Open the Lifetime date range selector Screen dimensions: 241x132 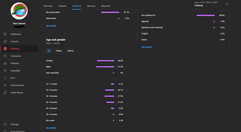tap(211, 4)
